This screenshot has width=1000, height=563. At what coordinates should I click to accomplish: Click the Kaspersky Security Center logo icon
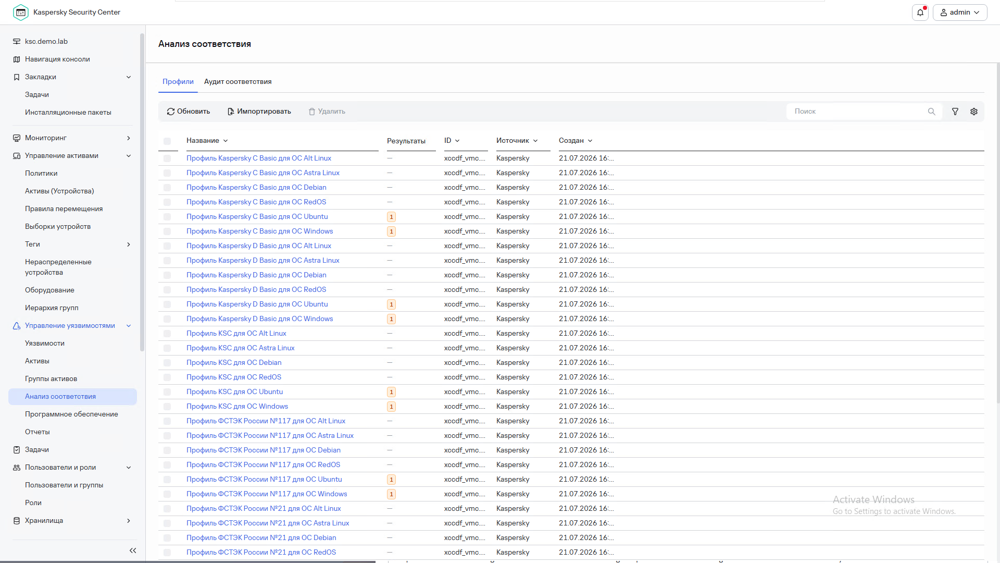[x=21, y=13]
